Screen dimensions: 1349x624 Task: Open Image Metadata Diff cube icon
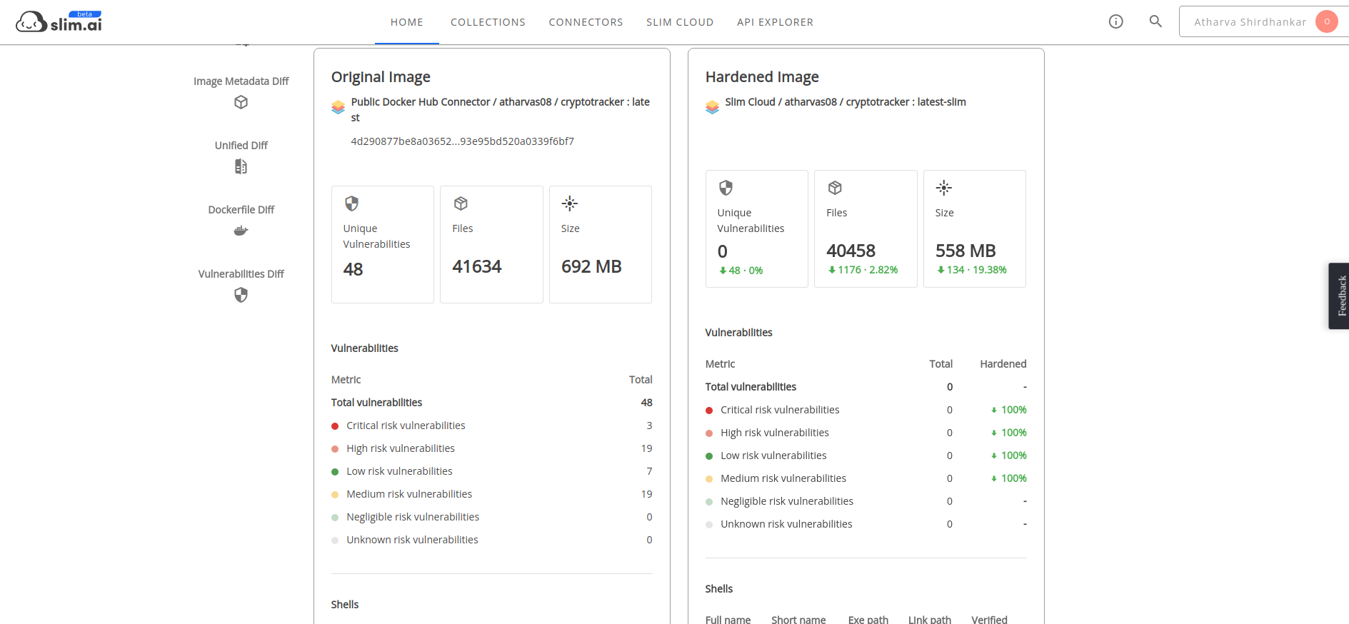[x=241, y=102]
